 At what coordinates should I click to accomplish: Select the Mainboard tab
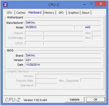[x=35, y=12]
